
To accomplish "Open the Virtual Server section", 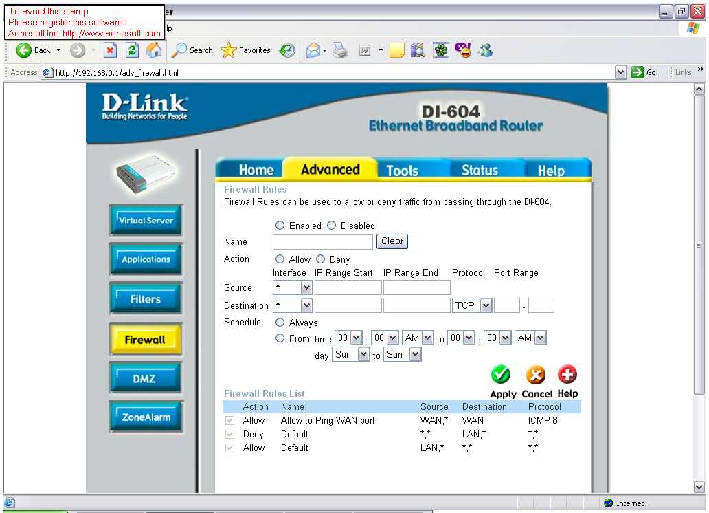I will (x=146, y=221).
